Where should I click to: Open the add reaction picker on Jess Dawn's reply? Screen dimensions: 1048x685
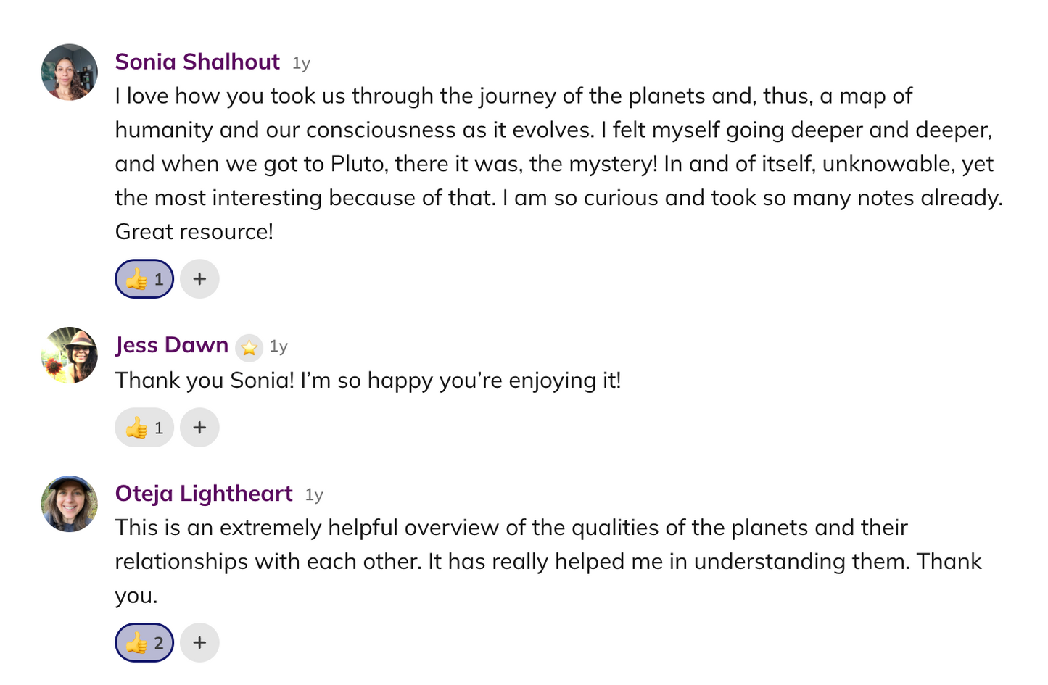point(199,426)
